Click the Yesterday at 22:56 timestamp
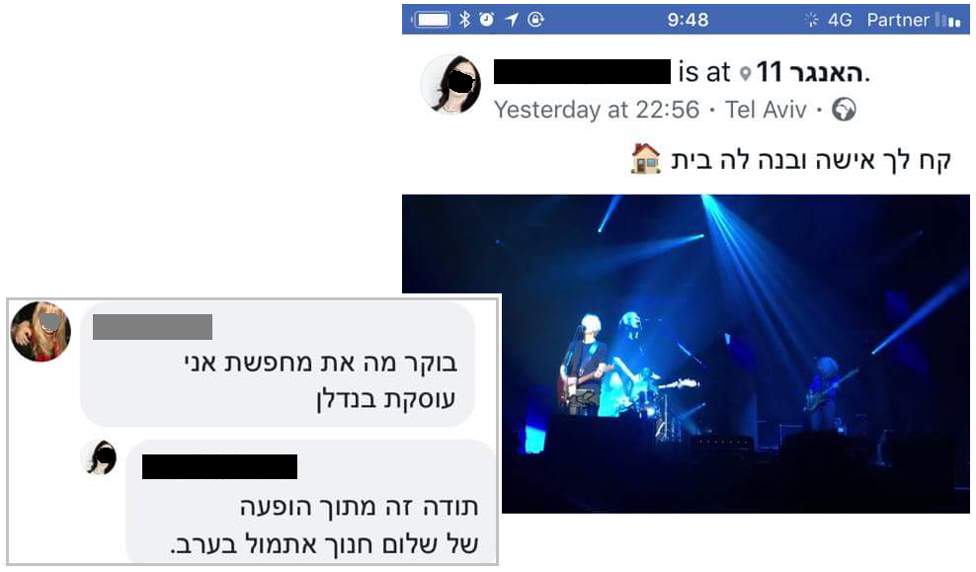 597,110
